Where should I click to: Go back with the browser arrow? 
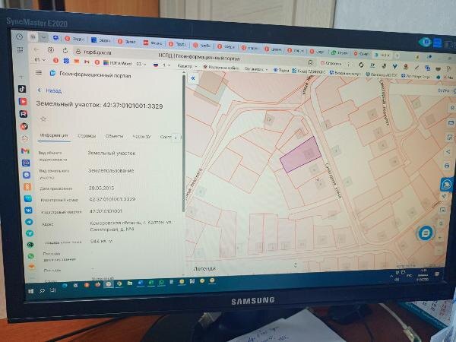click(36, 49)
